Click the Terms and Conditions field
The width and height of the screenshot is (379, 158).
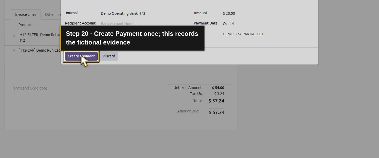[x=30, y=88]
